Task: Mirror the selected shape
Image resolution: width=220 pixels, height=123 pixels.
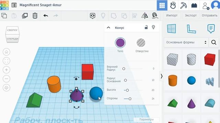Action: [145, 16]
